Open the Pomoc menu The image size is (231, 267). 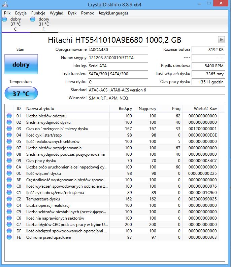[88, 13]
